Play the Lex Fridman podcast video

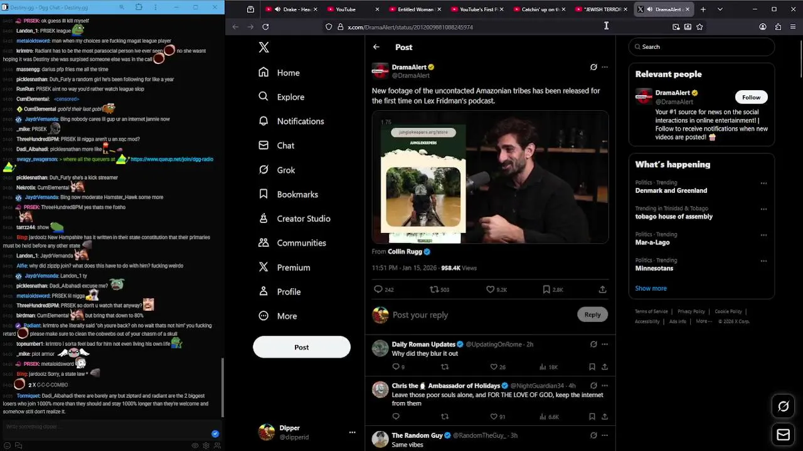point(490,177)
